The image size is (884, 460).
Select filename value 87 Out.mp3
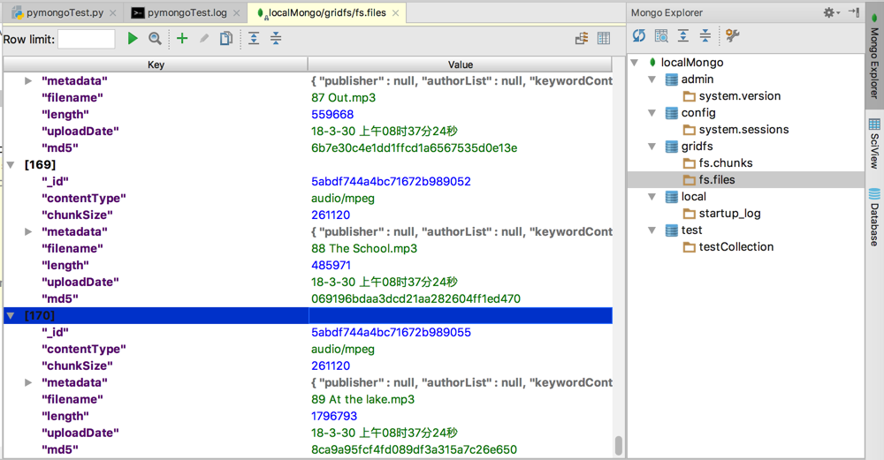pyautogui.click(x=343, y=98)
